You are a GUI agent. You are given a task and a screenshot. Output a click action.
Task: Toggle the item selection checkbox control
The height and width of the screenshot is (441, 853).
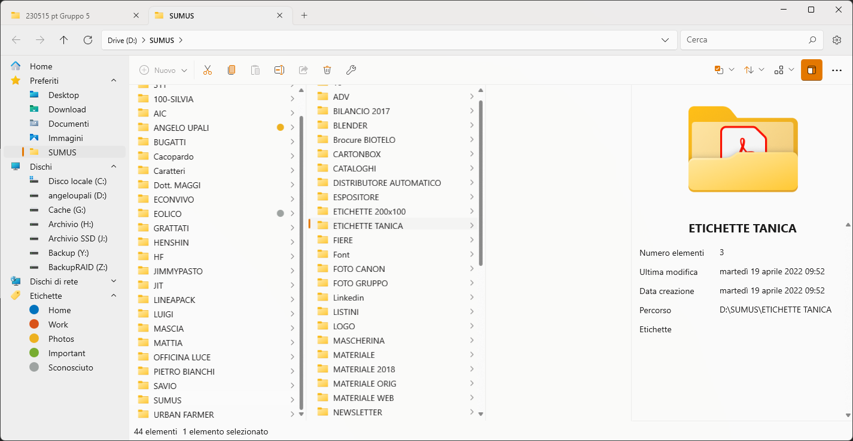[x=720, y=70]
